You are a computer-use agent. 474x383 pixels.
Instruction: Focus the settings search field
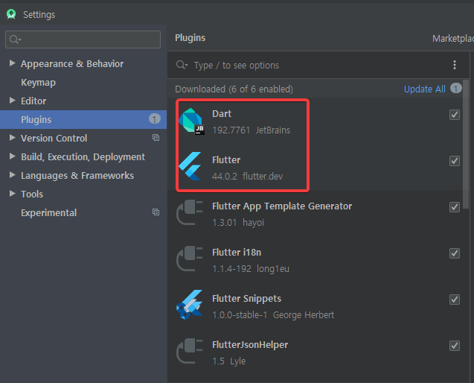point(83,39)
